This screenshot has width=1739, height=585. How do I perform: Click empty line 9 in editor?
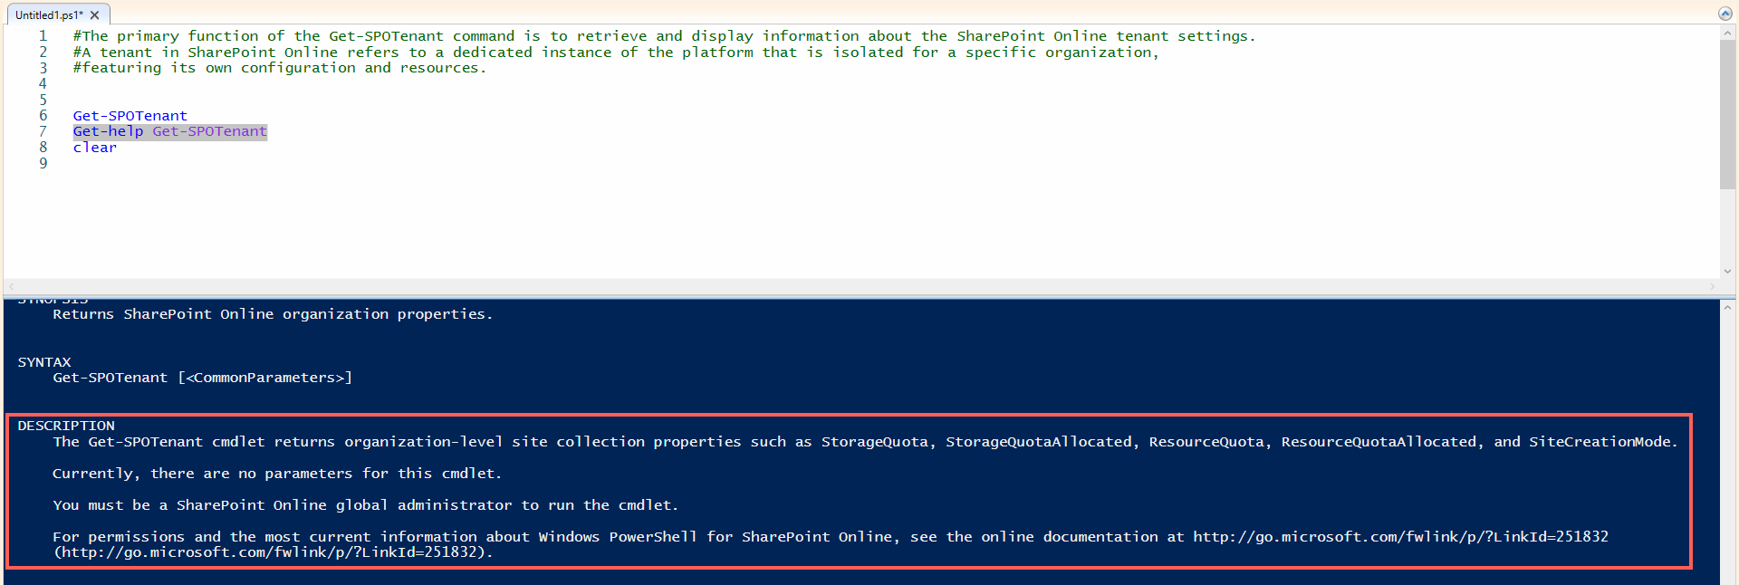pos(453,164)
